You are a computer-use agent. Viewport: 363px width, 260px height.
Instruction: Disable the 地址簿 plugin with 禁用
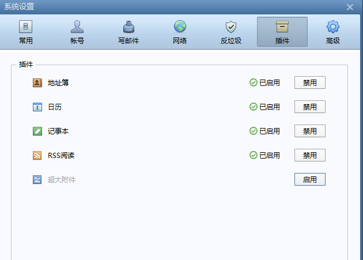309,82
